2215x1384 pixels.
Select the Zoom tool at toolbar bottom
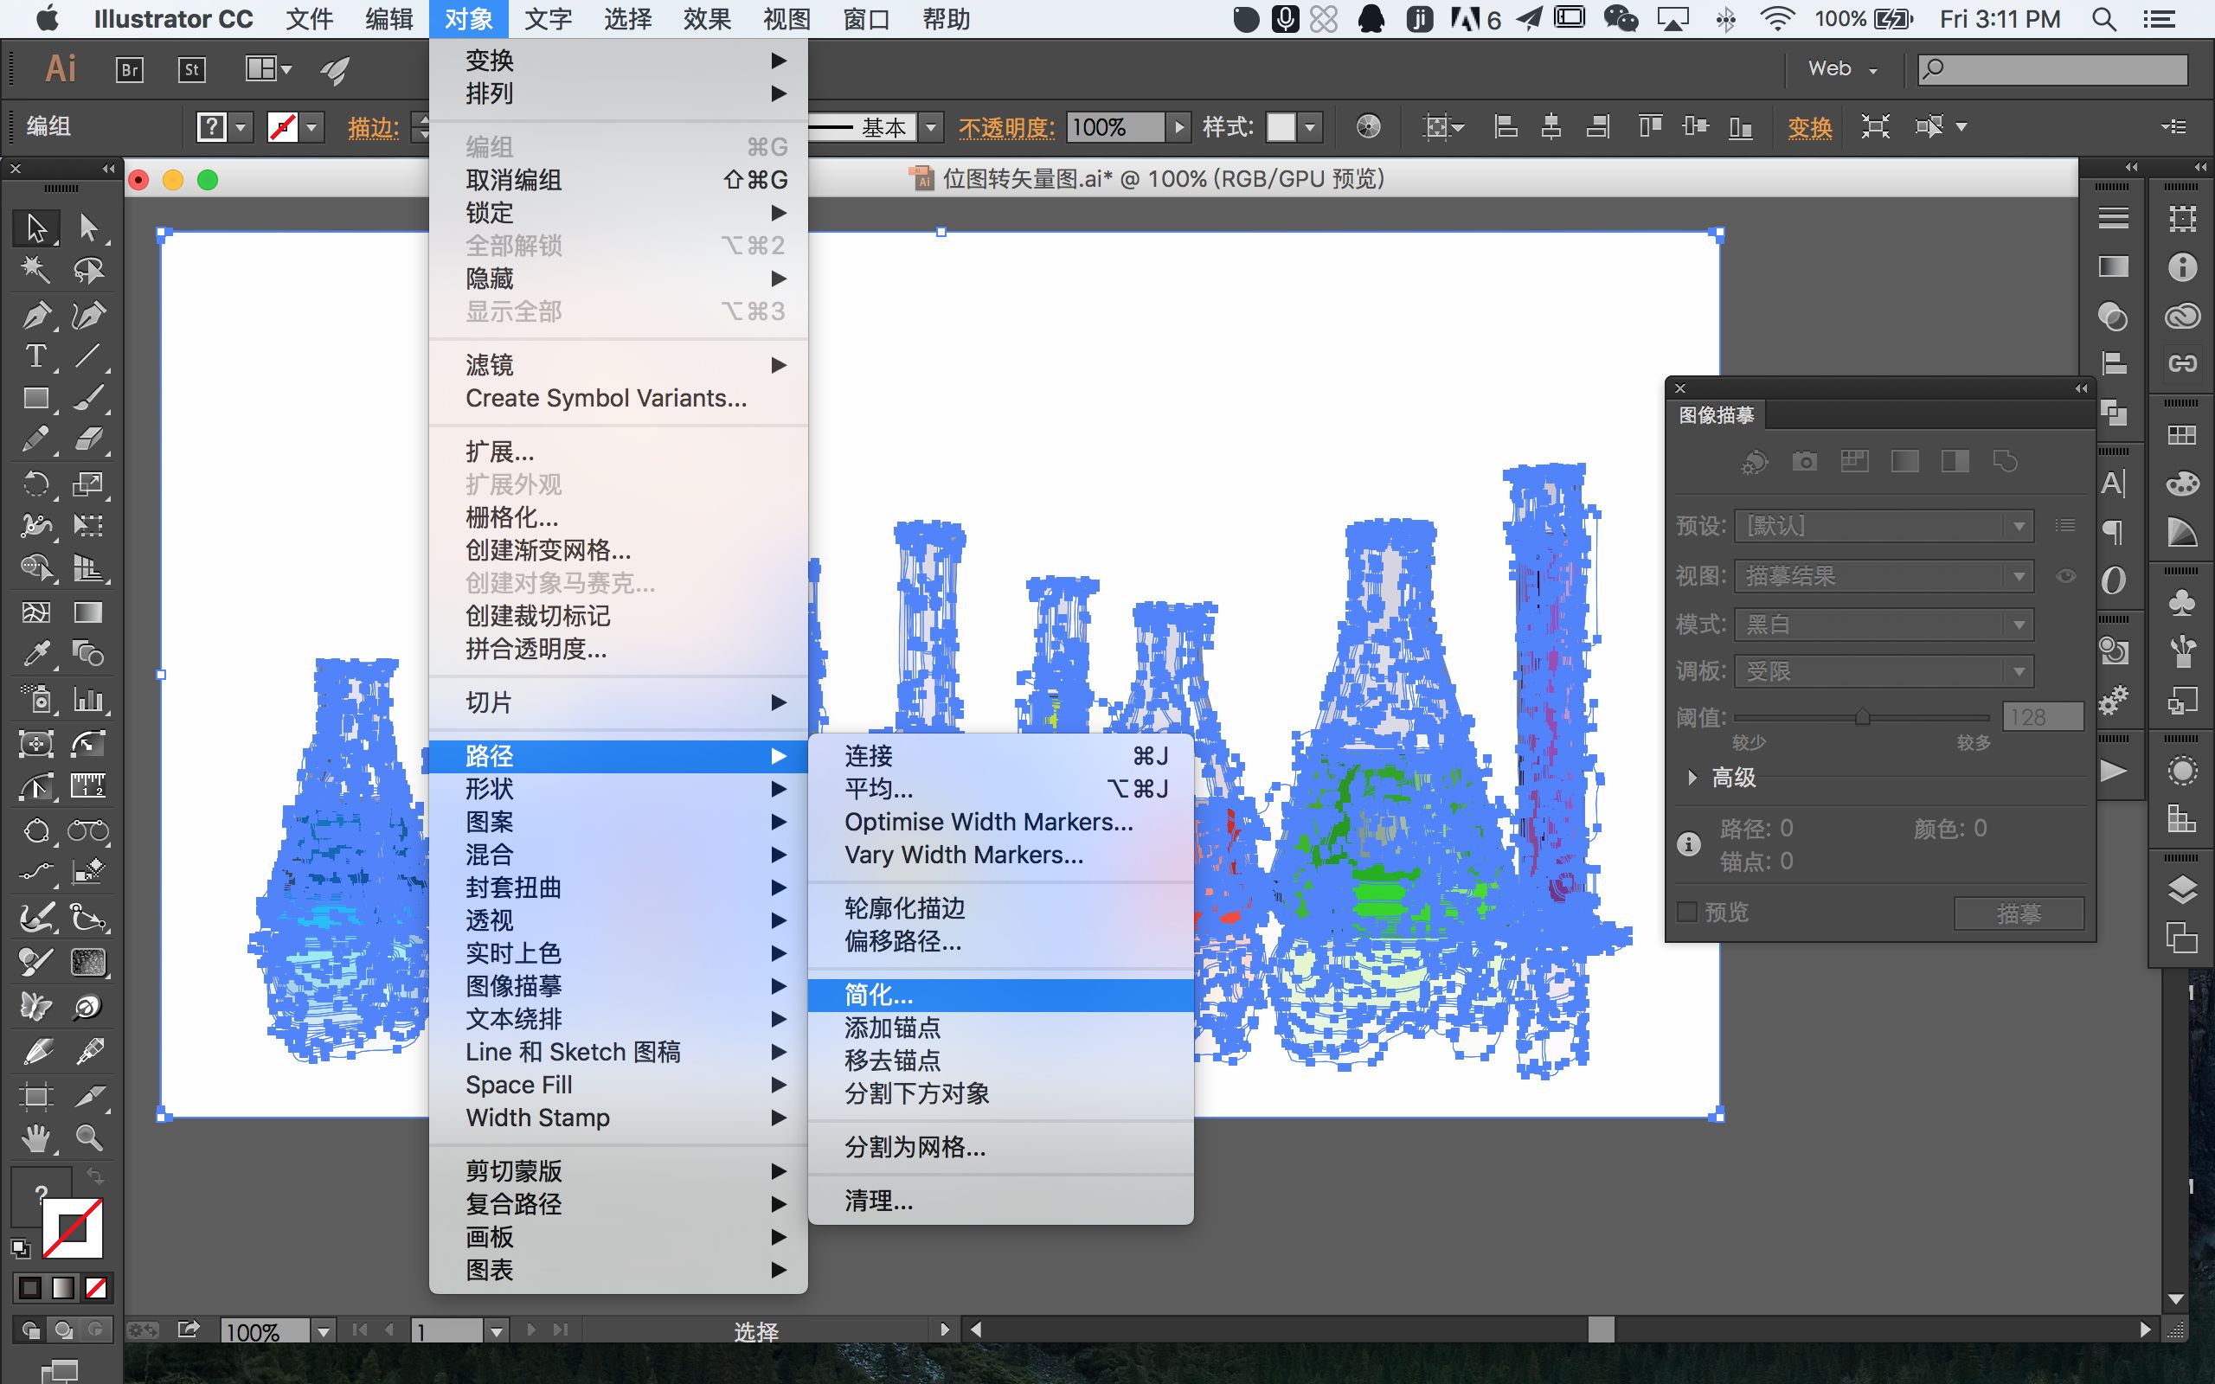click(89, 1137)
